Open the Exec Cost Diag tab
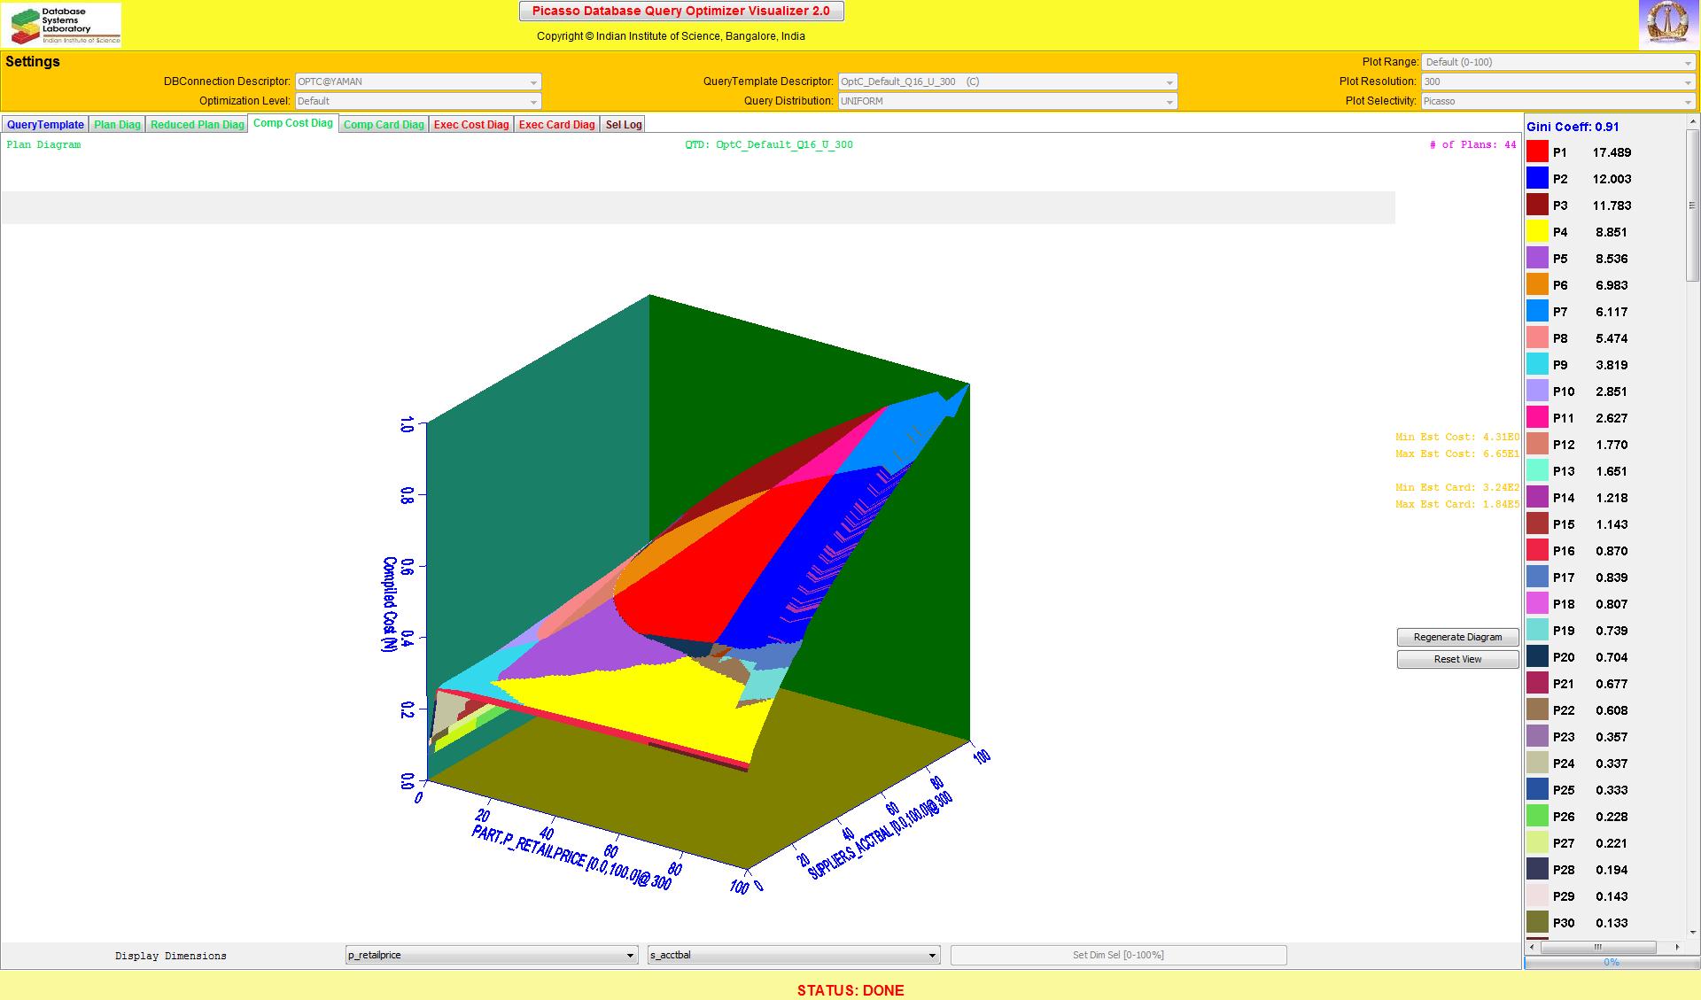The width and height of the screenshot is (1701, 1000). 471,125
